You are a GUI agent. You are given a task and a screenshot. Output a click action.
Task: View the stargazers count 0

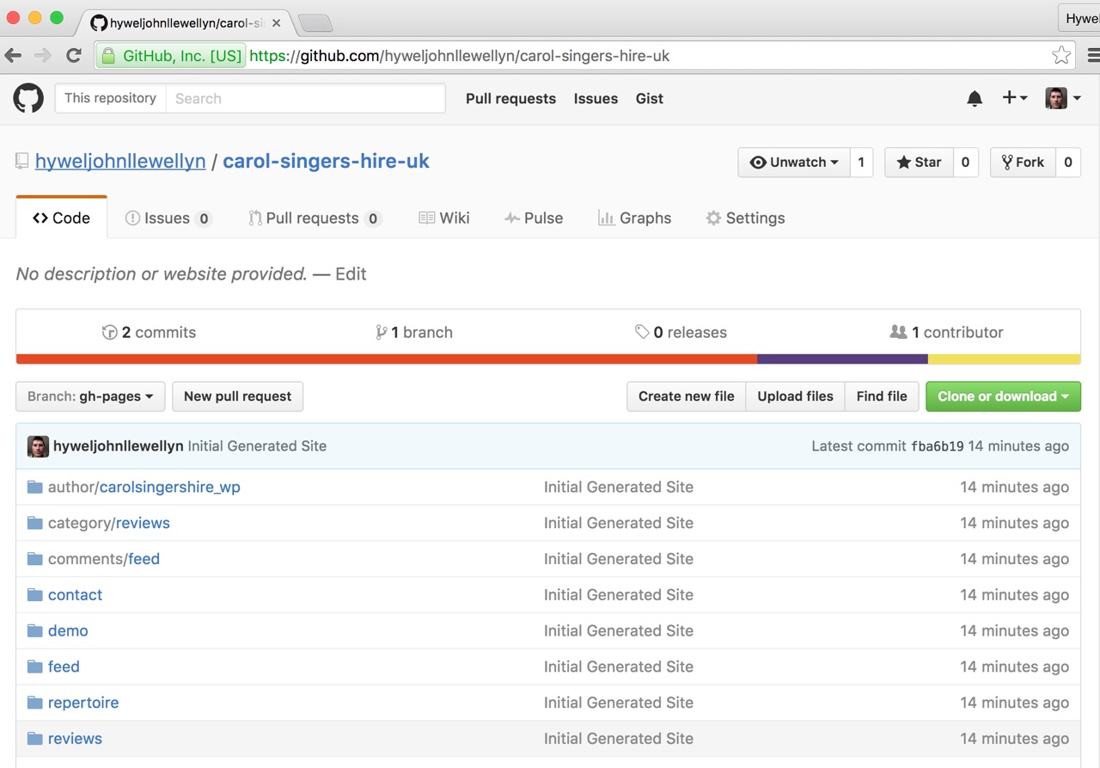click(965, 162)
